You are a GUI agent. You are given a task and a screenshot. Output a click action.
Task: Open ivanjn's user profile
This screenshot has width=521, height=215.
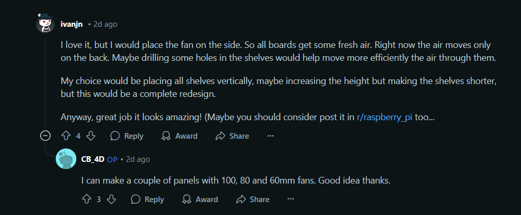pyautogui.click(x=72, y=24)
